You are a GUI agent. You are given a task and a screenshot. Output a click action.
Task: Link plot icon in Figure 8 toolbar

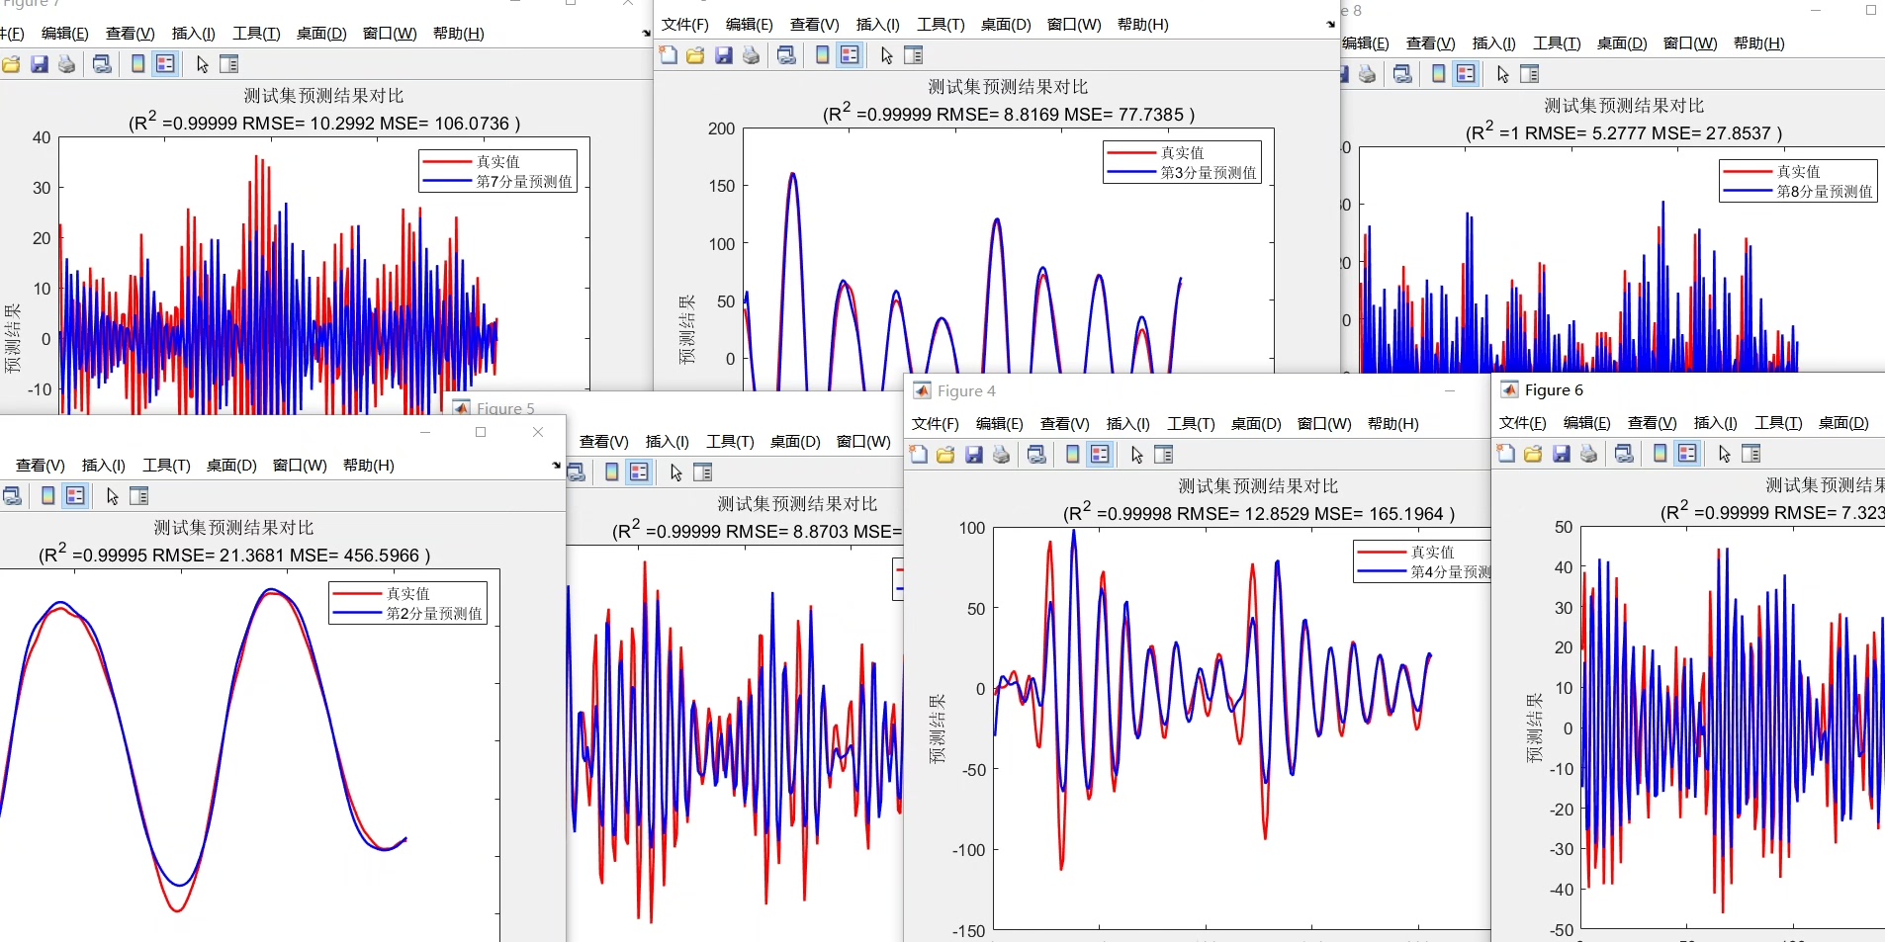tap(1402, 74)
